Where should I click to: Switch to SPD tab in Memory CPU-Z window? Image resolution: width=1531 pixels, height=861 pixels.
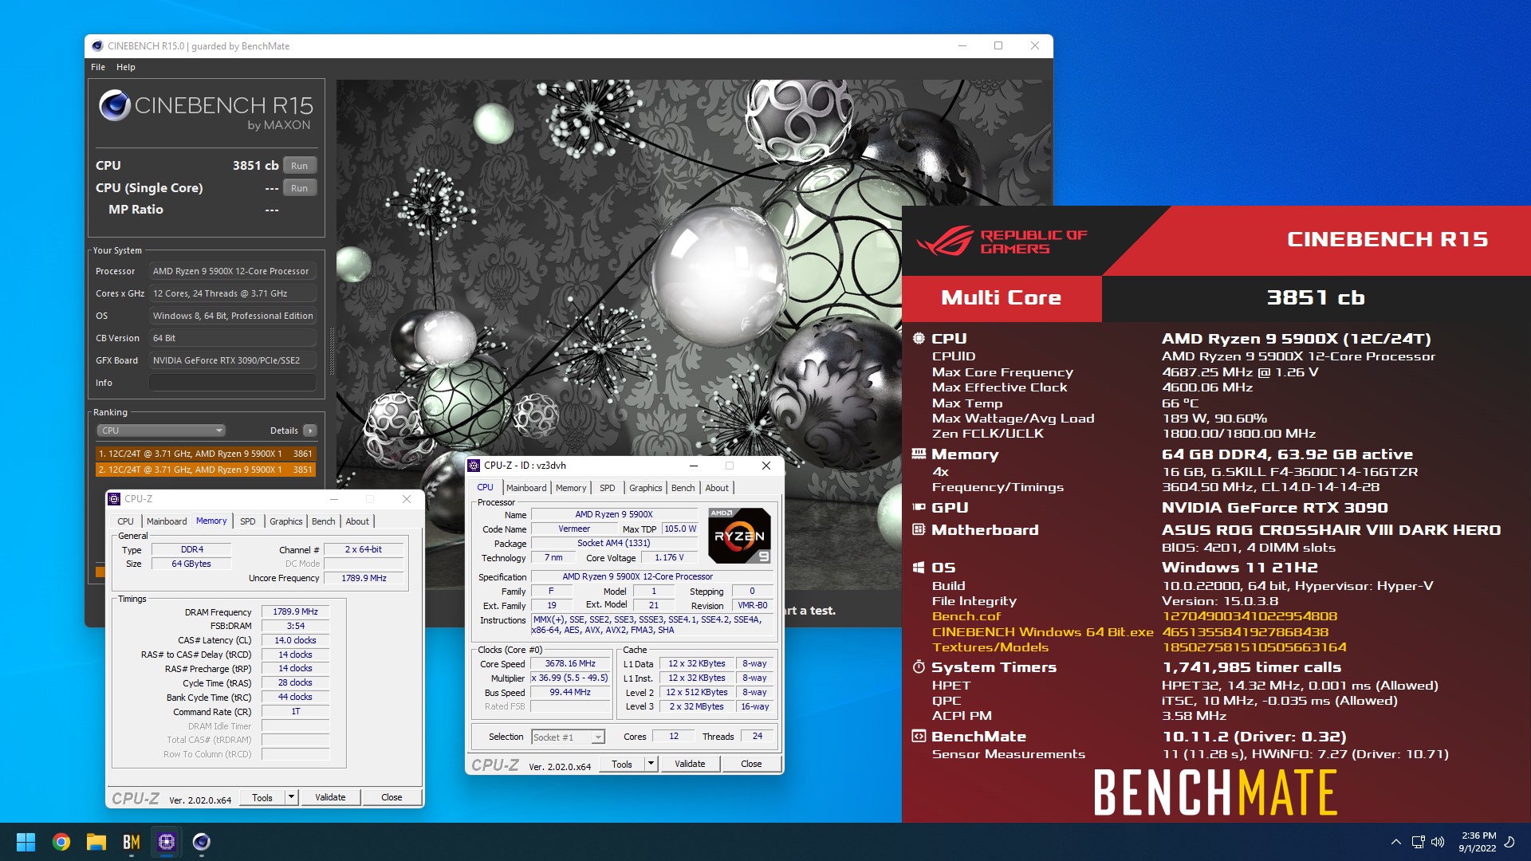248,521
